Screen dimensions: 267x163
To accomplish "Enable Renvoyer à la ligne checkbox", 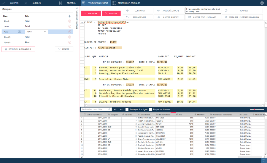I will (x=127, y=109).
